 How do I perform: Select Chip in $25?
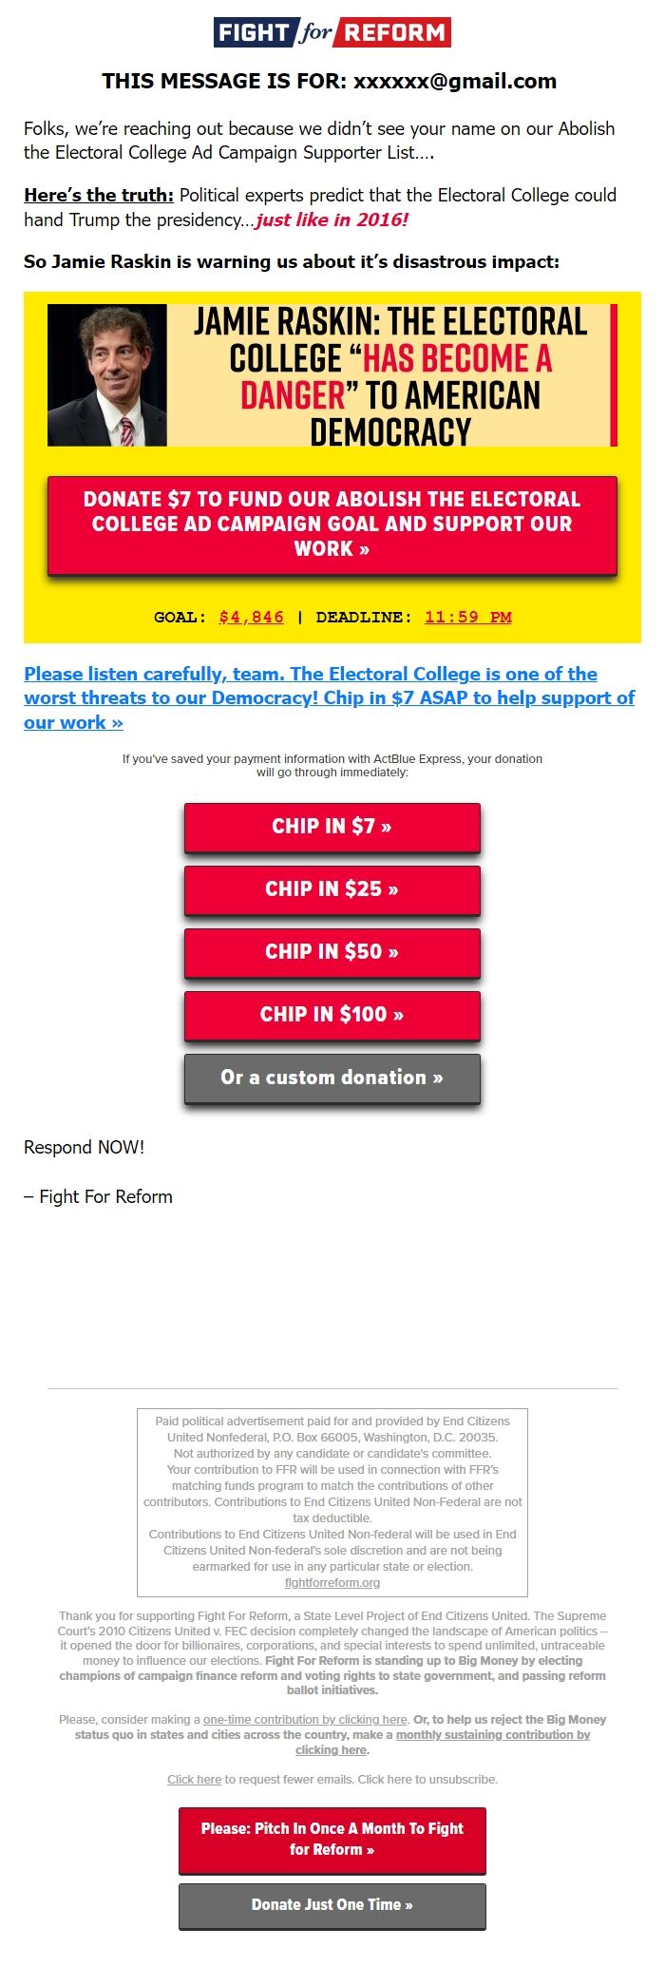click(x=331, y=889)
